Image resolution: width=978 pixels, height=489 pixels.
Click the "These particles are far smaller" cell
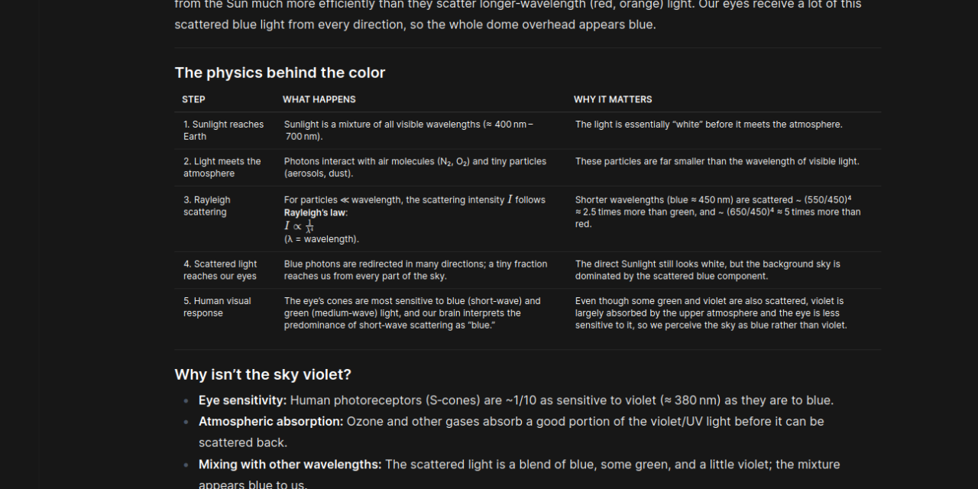click(x=717, y=161)
